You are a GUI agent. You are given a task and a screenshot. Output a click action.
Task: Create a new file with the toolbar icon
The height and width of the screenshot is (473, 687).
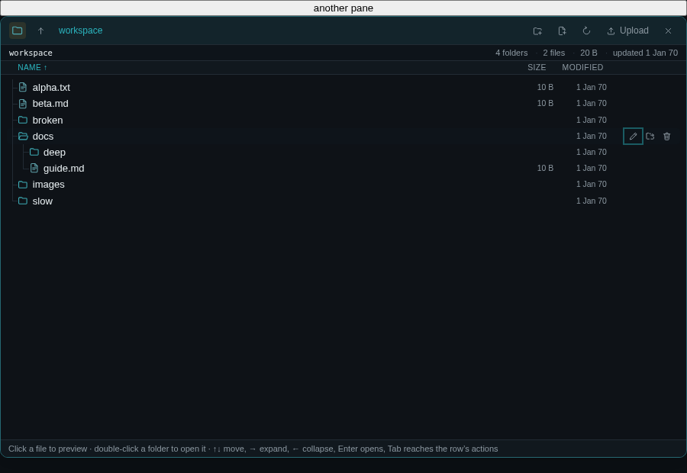point(562,31)
